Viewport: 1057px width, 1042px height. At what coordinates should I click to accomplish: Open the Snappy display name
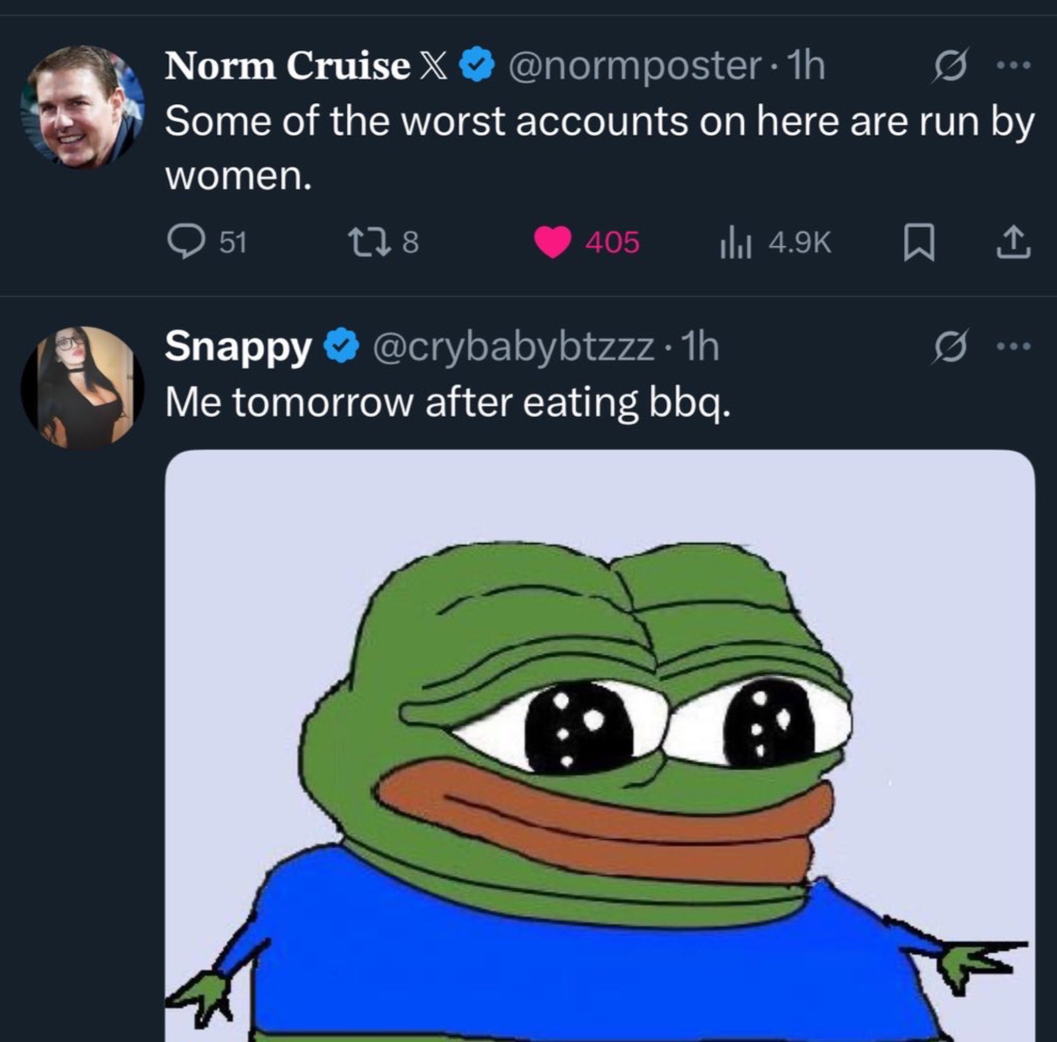pyautogui.click(x=238, y=347)
